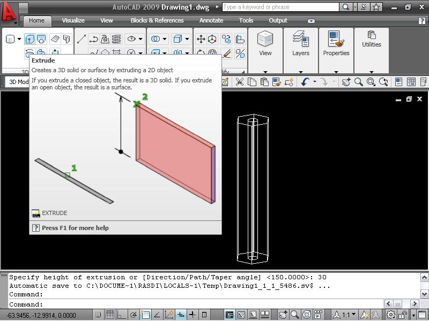Toggle Object Snap Tracking in status bar
The width and height of the screenshot is (429, 321).
[x=157, y=315]
